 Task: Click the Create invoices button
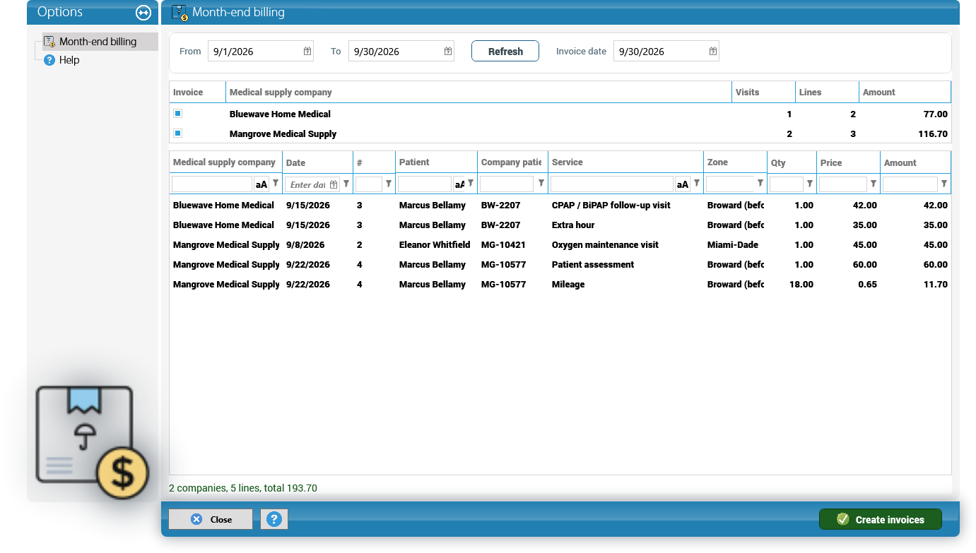pos(881,519)
